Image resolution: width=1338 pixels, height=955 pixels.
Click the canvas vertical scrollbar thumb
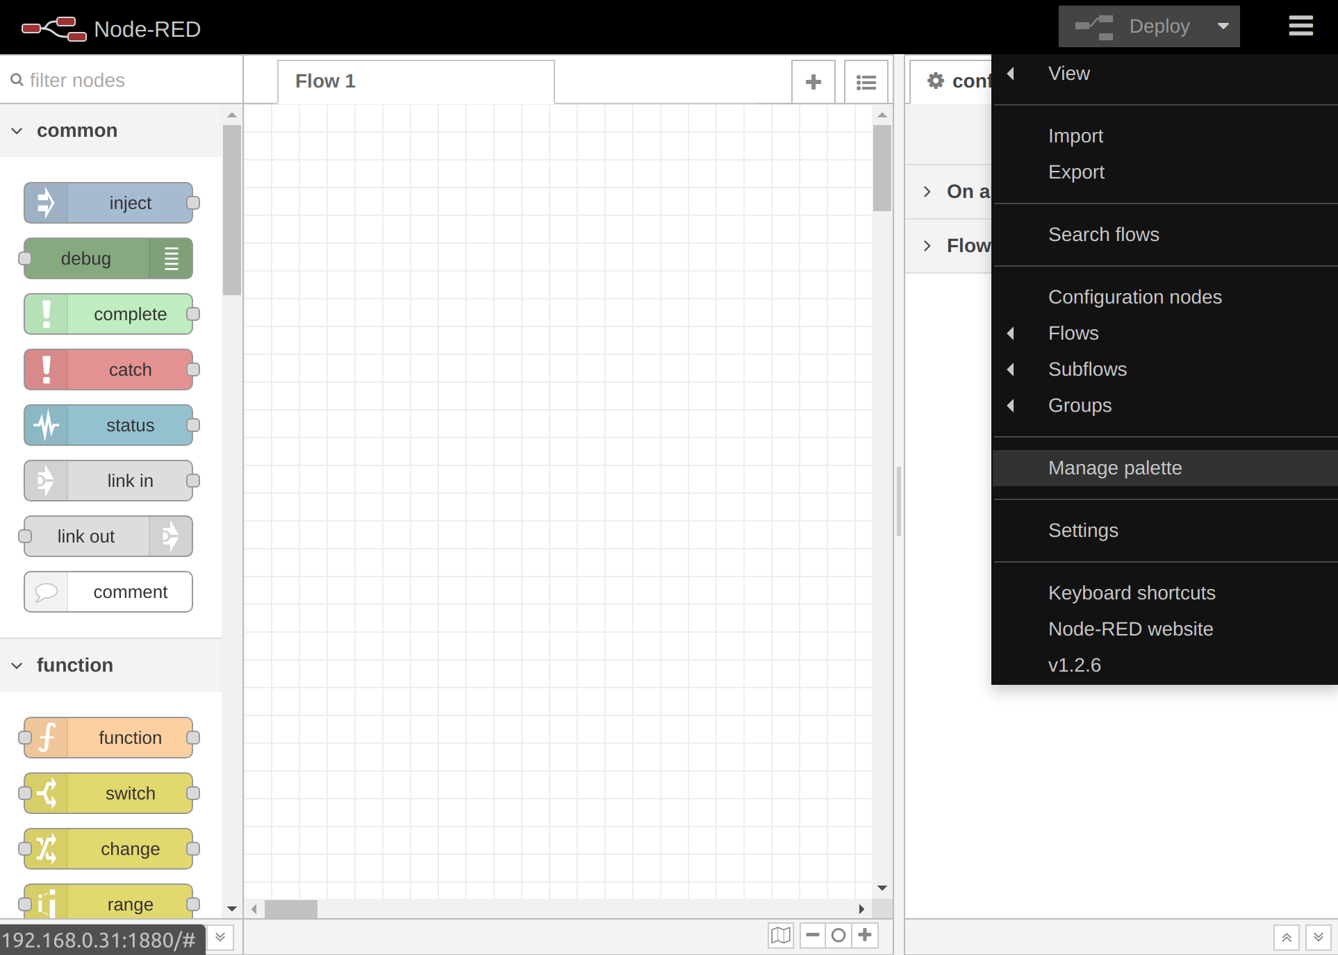click(882, 168)
